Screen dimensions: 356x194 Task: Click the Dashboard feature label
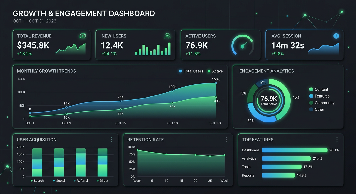[250, 150]
